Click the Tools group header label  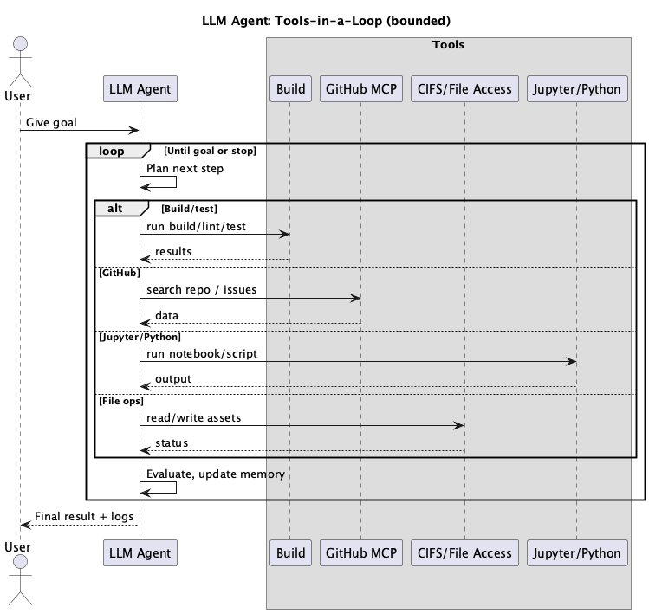tap(448, 45)
